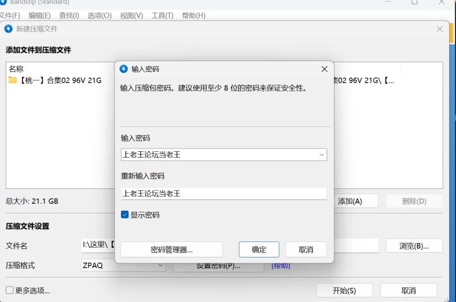Click the 名称 column header
Viewport: 456px width, 302px height.
coord(16,69)
